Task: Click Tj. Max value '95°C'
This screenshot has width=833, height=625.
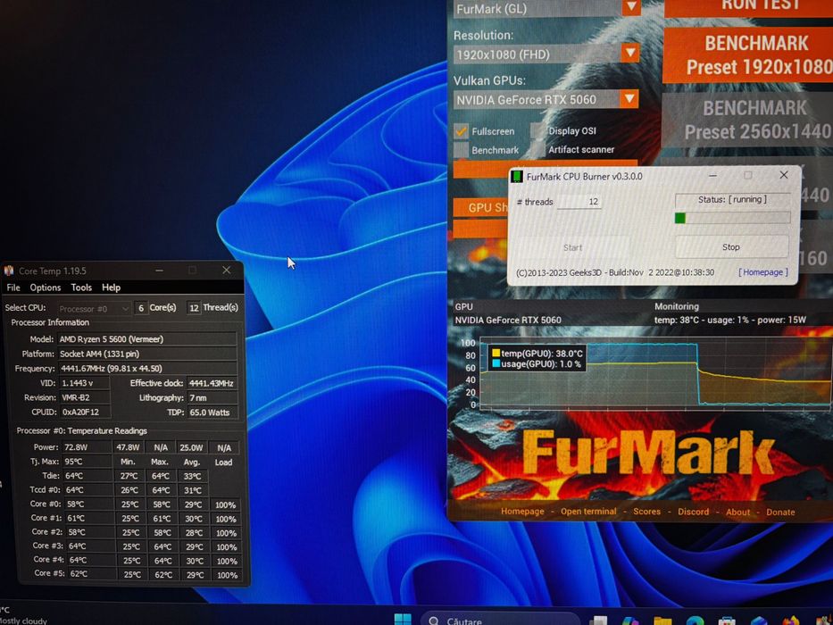Action: pos(87,462)
